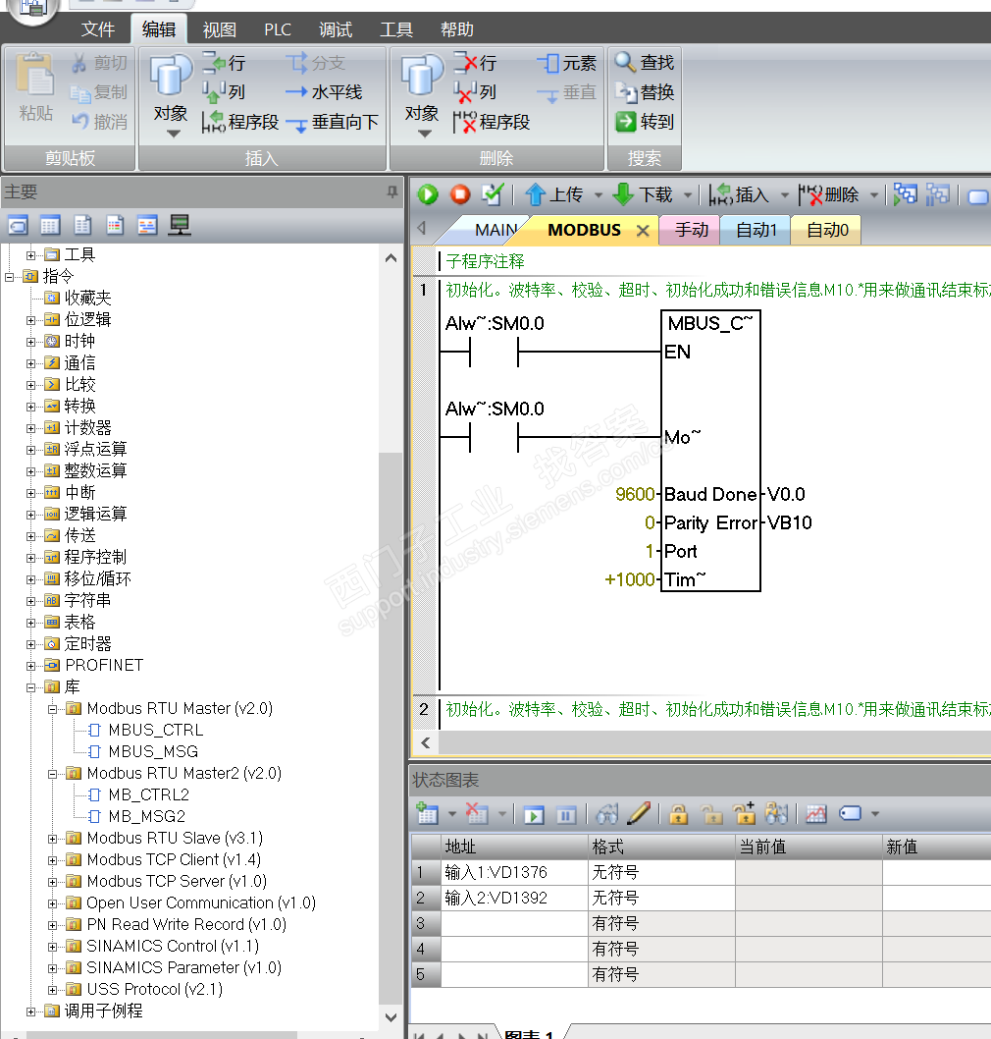Click Find (查找) in search group
This screenshot has width=991, height=1039.
pyautogui.click(x=644, y=62)
